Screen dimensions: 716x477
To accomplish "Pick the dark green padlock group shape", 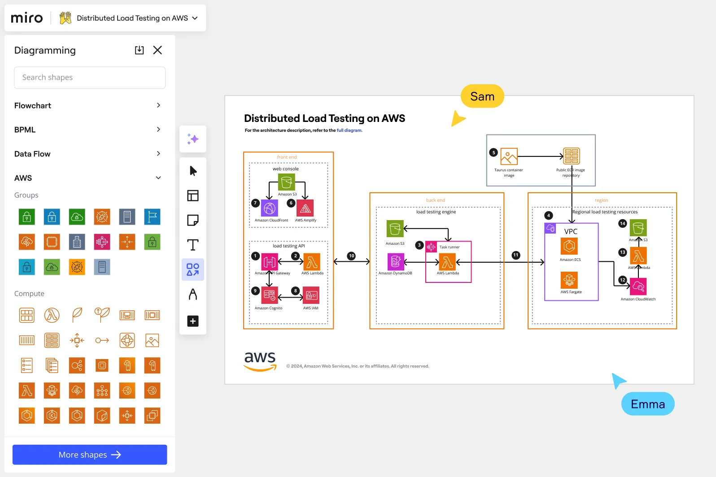I will 27,217.
